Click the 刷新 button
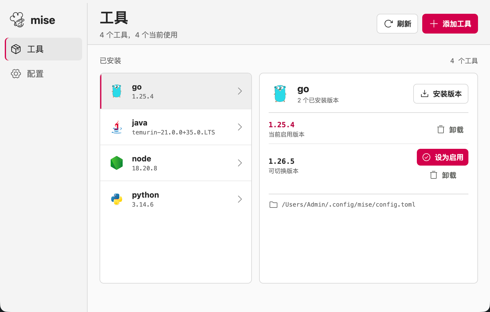Image resolution: width=490 pixels, height=312 pixels. coord(397,24)
